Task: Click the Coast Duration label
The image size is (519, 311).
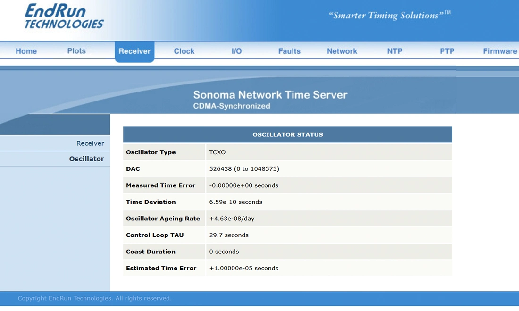Action: [151, 252]
